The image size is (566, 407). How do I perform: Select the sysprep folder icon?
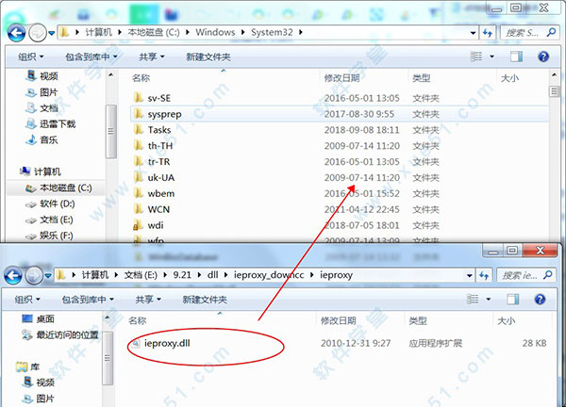[x=138, y=113]
